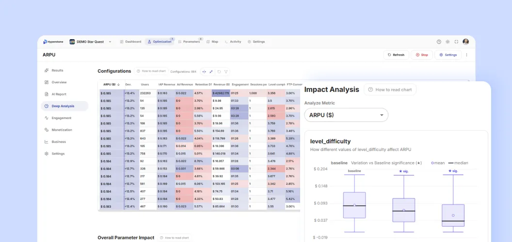The height and width of the screenshot is (242, 512).
Task: Click Overall Parameter Impact How to read chart
Action: (x=175, y=238)
